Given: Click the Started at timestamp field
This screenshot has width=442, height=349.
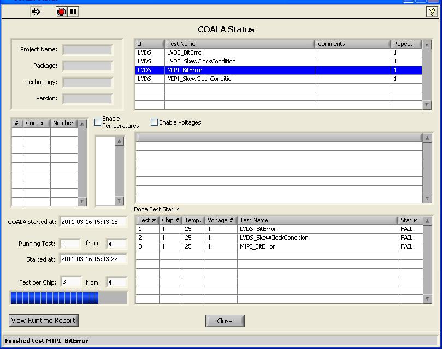Looking at the screenshot, I should click(x=93, y=259).
